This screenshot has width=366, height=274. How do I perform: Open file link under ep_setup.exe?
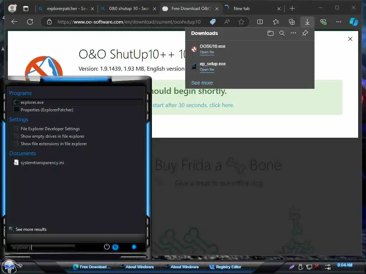207,70
